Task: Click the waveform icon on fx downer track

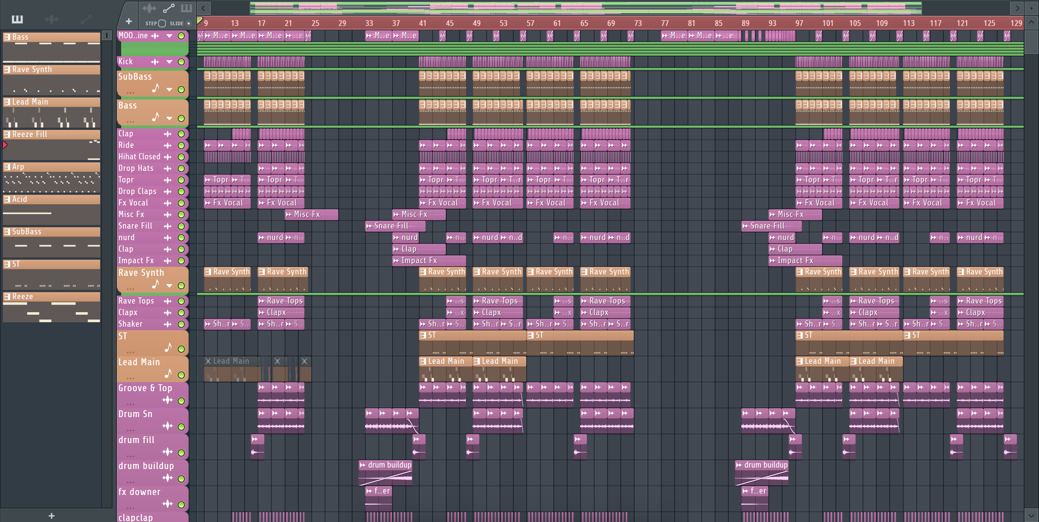Action: point(168,504)
